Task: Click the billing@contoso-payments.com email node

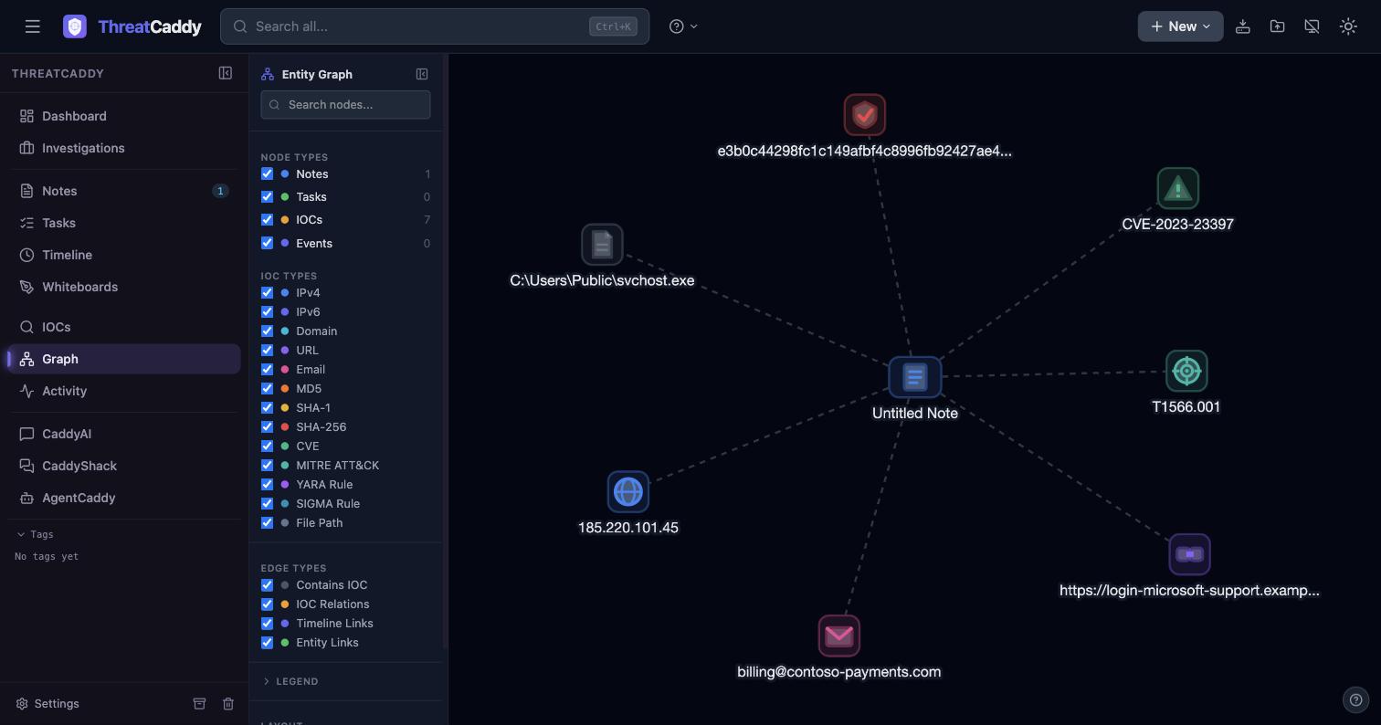Action: point(838,636)
